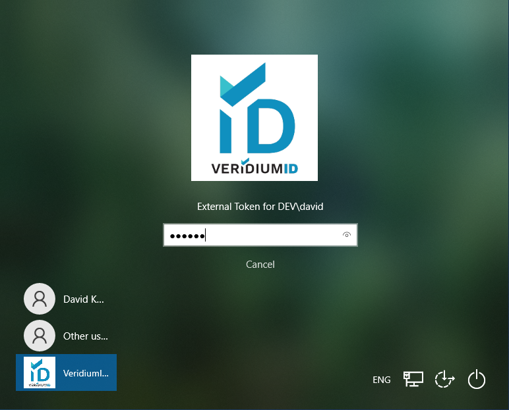Focus the External Token input field

pos(260,235)
